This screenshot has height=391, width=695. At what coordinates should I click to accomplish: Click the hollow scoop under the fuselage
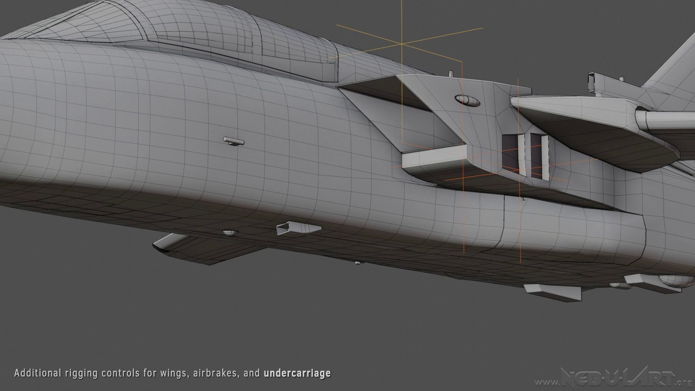(x=298, y=229)
